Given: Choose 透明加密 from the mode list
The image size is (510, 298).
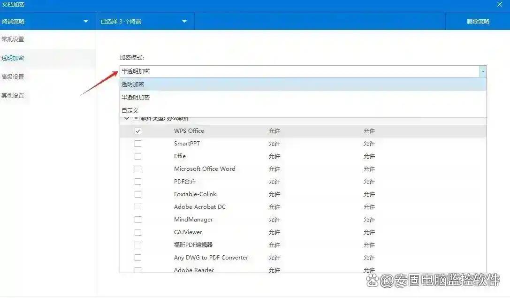Looking at the screenshot, I should point(133,84).
